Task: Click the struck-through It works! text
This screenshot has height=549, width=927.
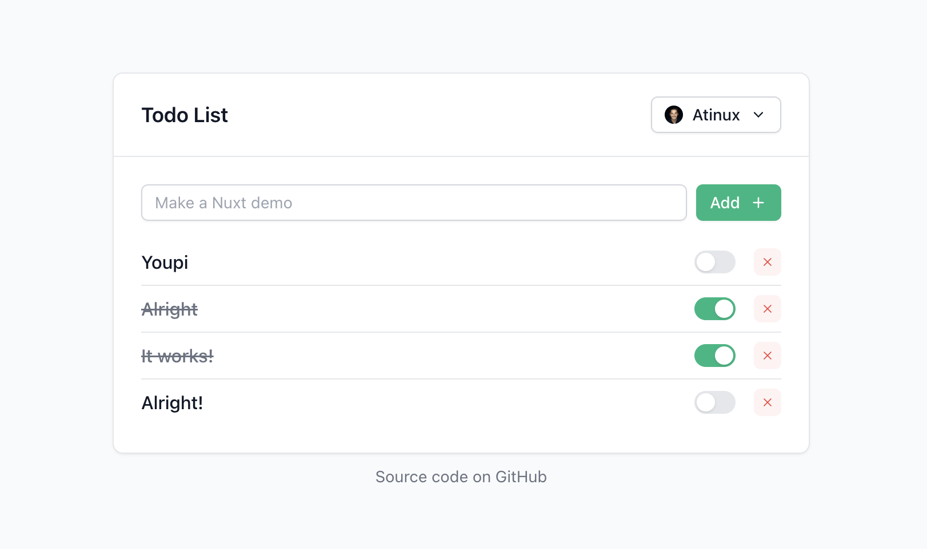Action: click(177, 356)
